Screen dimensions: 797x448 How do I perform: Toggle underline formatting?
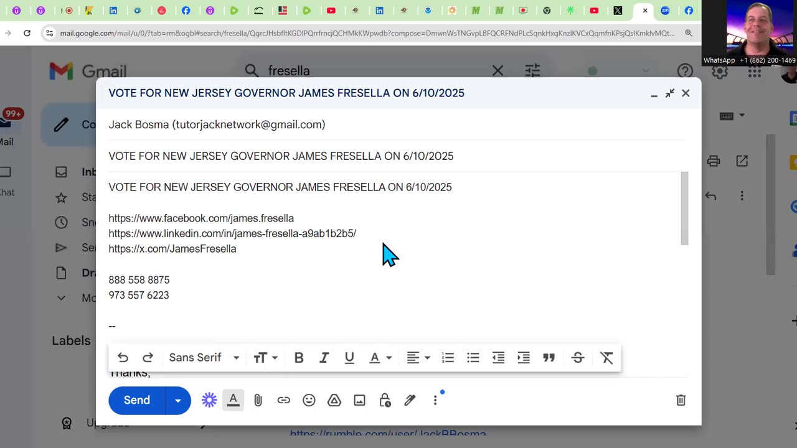[x=349, y=358]
